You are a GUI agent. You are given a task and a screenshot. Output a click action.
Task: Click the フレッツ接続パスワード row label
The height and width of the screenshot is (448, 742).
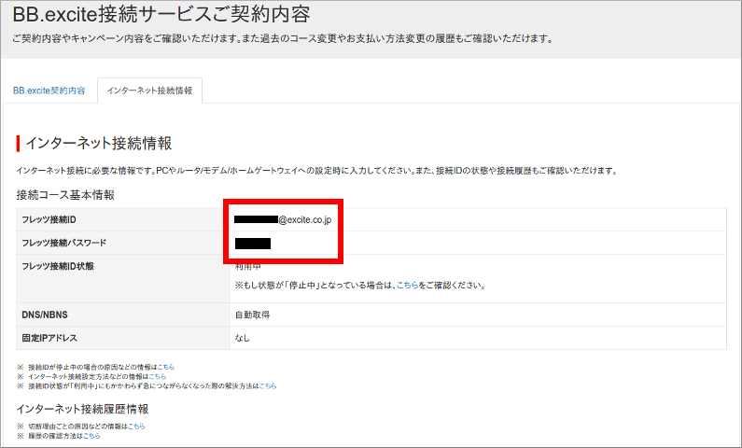[x=63, y=243]
